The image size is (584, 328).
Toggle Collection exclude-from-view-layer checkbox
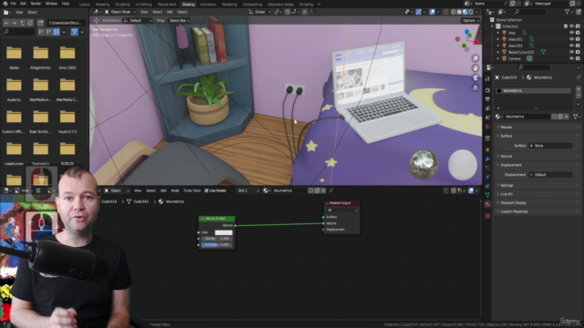point(566,26)
